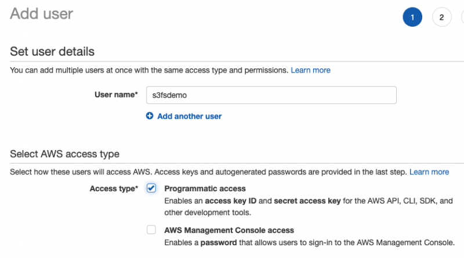Viewport: 464px width, 258px height.
Task: Click the Select AWS access type heading
Action: click(64, 154)
